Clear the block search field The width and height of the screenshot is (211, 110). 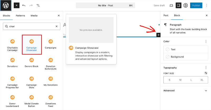point(56,26)
